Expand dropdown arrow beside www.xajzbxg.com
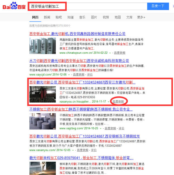The height and width of the screenshot is (175, 174). [x=101, y=129]
